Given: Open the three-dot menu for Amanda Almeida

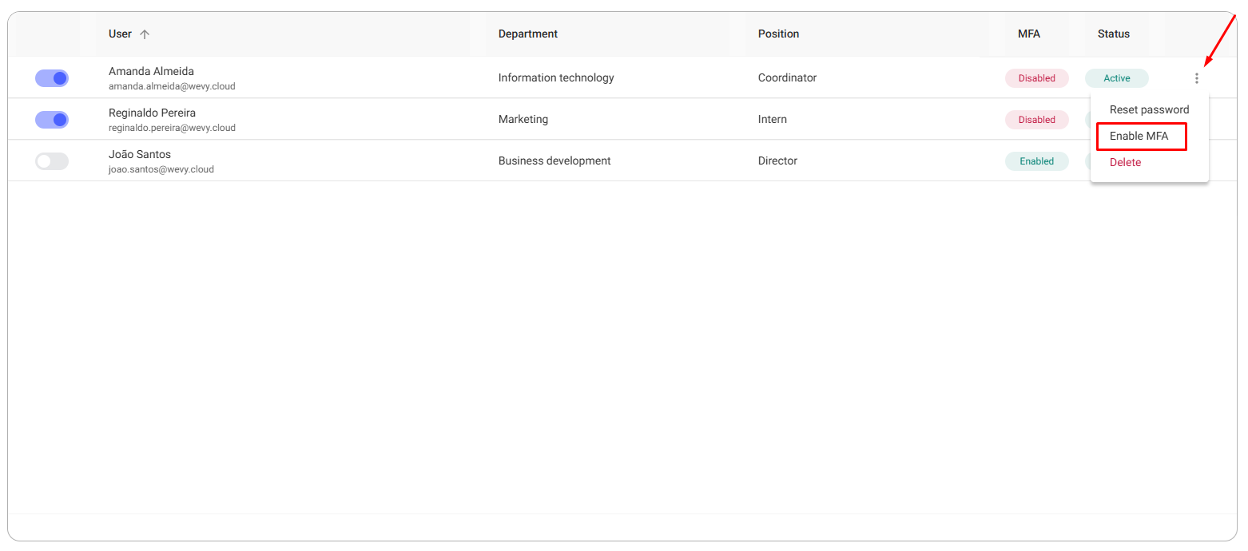Looking at the screenshot, I should pyautogui.click(x=1196, y=78).
